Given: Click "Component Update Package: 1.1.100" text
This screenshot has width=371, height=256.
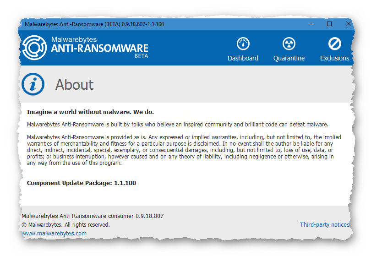Looking at the screenshot, I should (x=82, y=183).
